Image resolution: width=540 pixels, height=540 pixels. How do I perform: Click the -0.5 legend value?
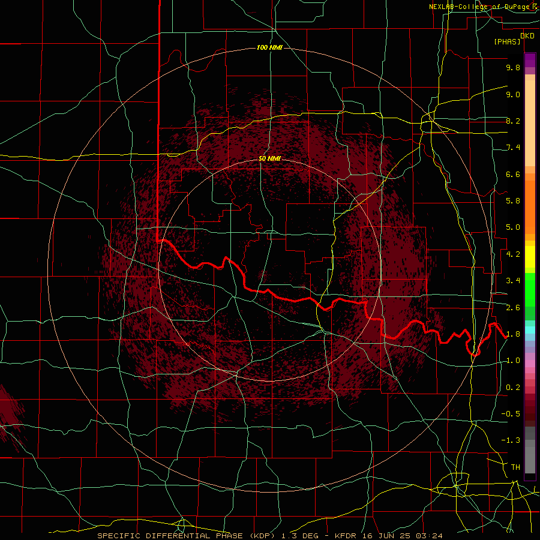[511, 414]
